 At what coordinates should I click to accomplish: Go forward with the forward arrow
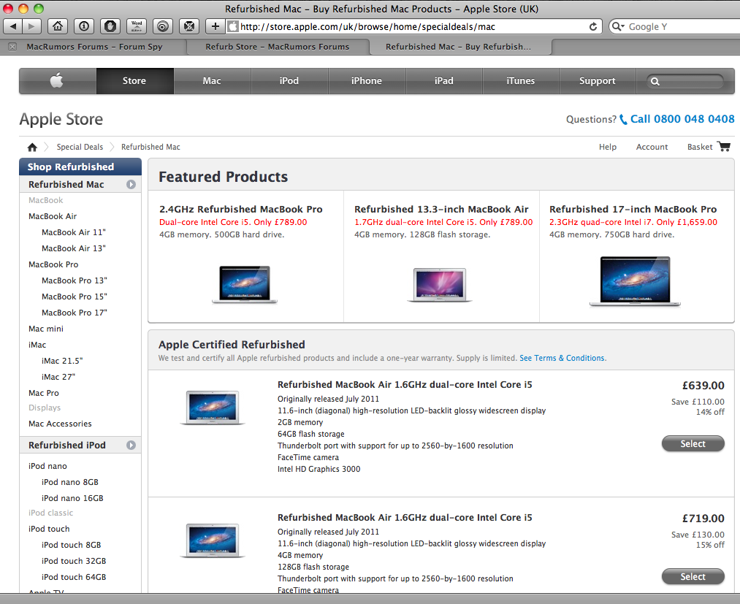31,26
